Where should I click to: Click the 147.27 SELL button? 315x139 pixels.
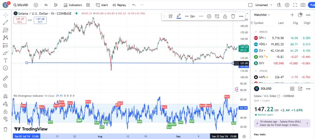coord(20,20)
